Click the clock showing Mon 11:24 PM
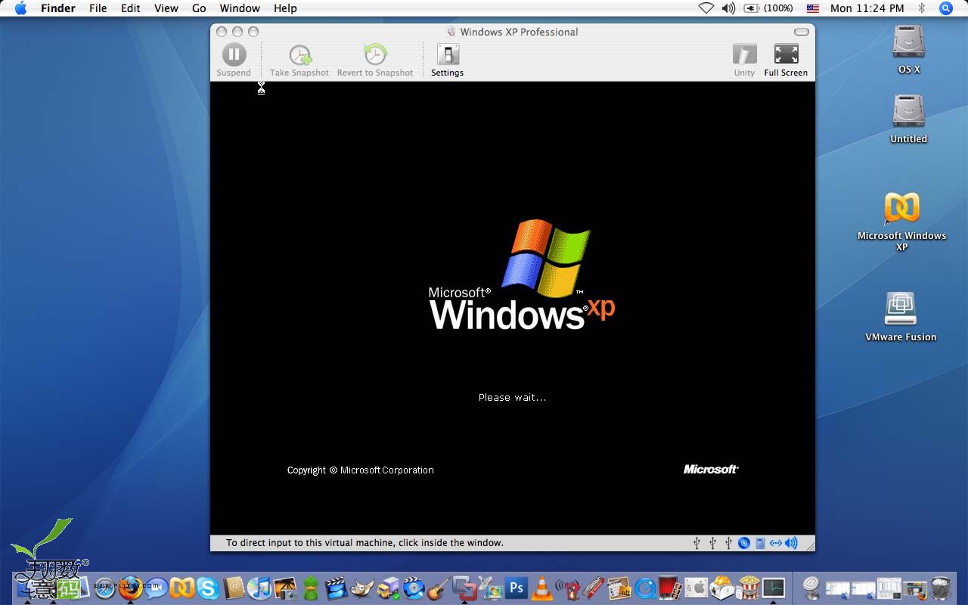Screen dimensions: 968x605 point(867,8)
